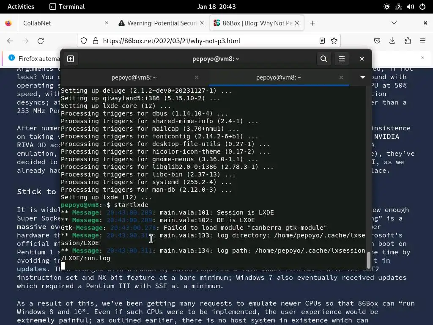Open terminal search with magnifier icon

pos(323,59)
